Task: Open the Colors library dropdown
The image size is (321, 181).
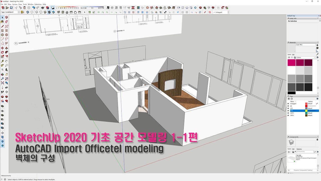Action: click(306, 58)
